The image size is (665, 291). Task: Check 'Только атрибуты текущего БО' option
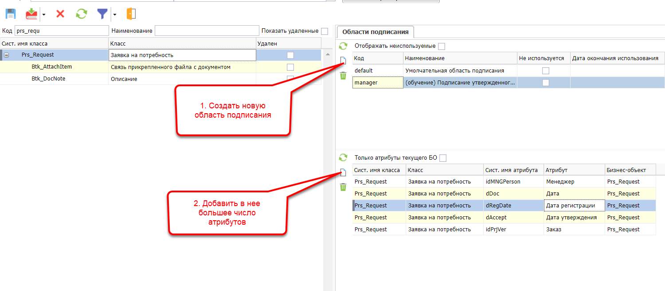443,158
